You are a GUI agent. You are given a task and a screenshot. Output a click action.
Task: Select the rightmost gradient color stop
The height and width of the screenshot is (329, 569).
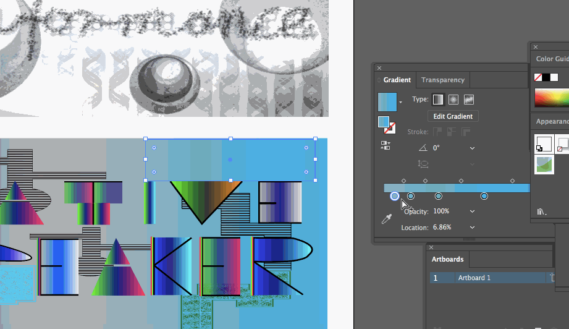(x=484, y=196)
